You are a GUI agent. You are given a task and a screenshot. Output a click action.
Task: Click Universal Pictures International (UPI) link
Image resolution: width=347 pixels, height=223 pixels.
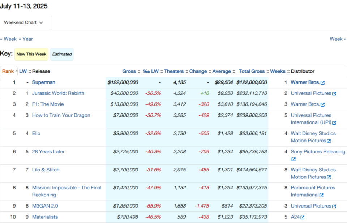point(311,119)
